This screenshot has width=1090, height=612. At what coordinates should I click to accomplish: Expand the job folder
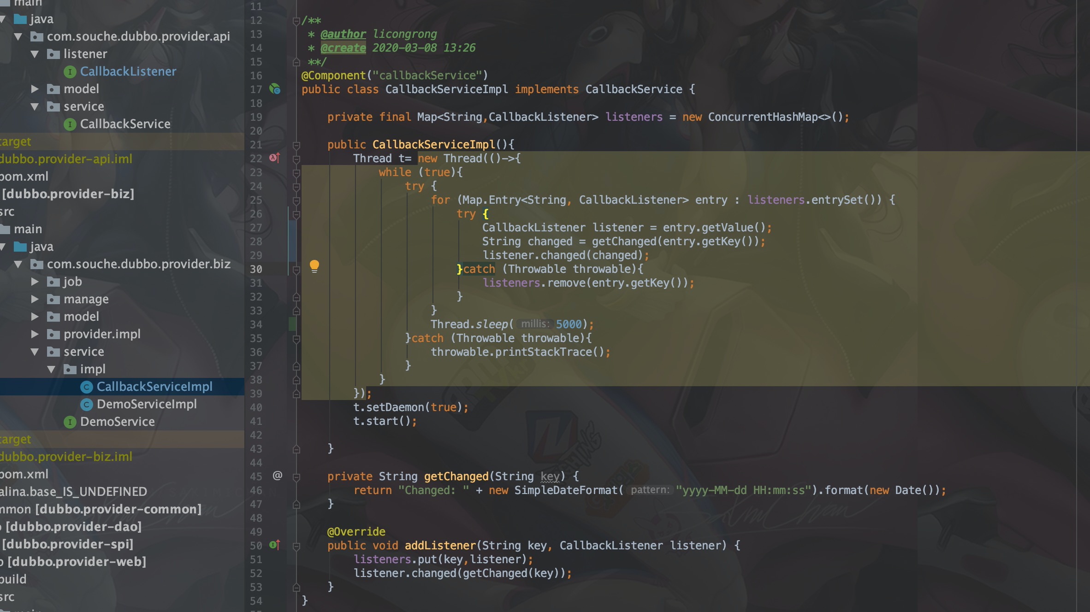tap(35, 282)
